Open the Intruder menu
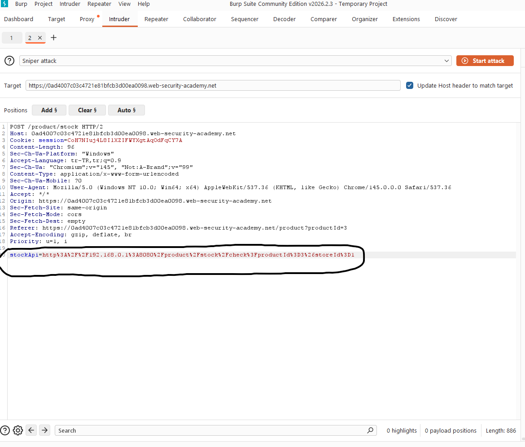The width and height of the screenshot is (525, 447). (x=70, y=4)
